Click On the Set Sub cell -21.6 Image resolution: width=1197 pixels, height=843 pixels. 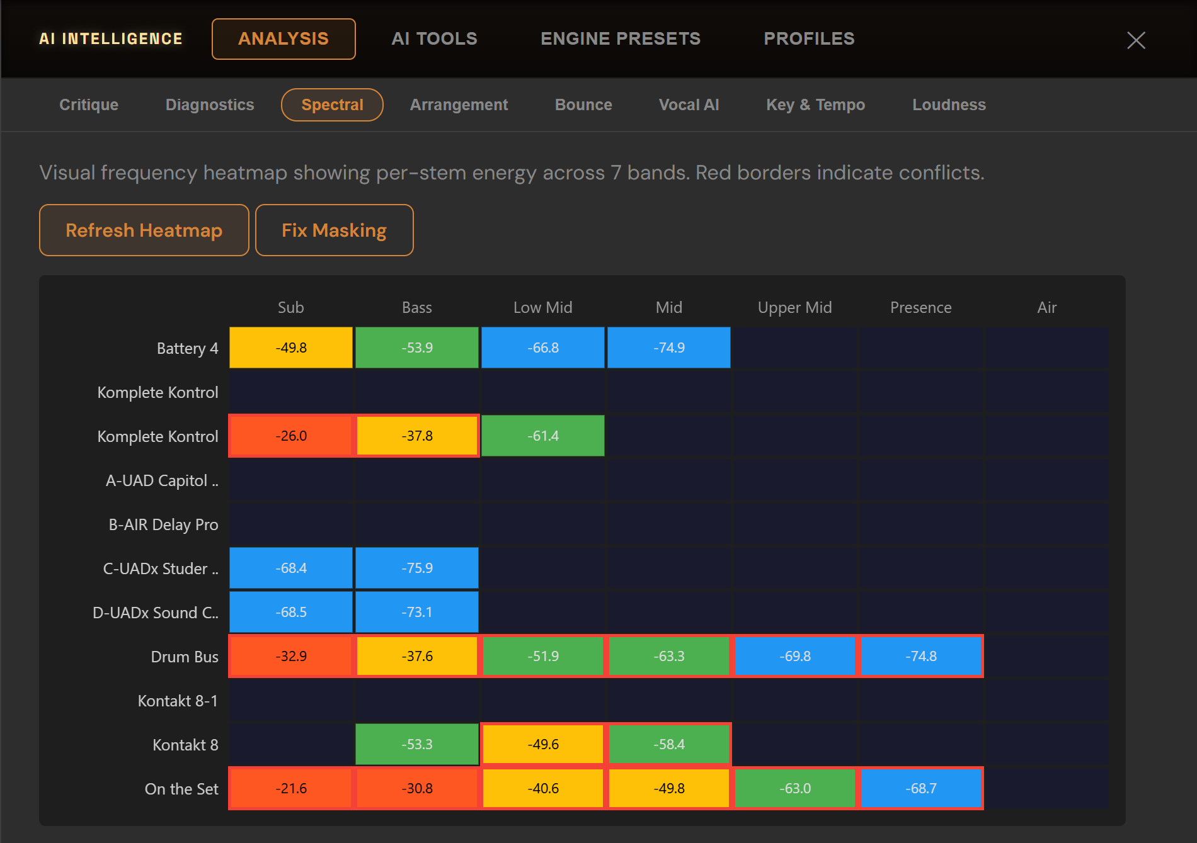[291, 788]
